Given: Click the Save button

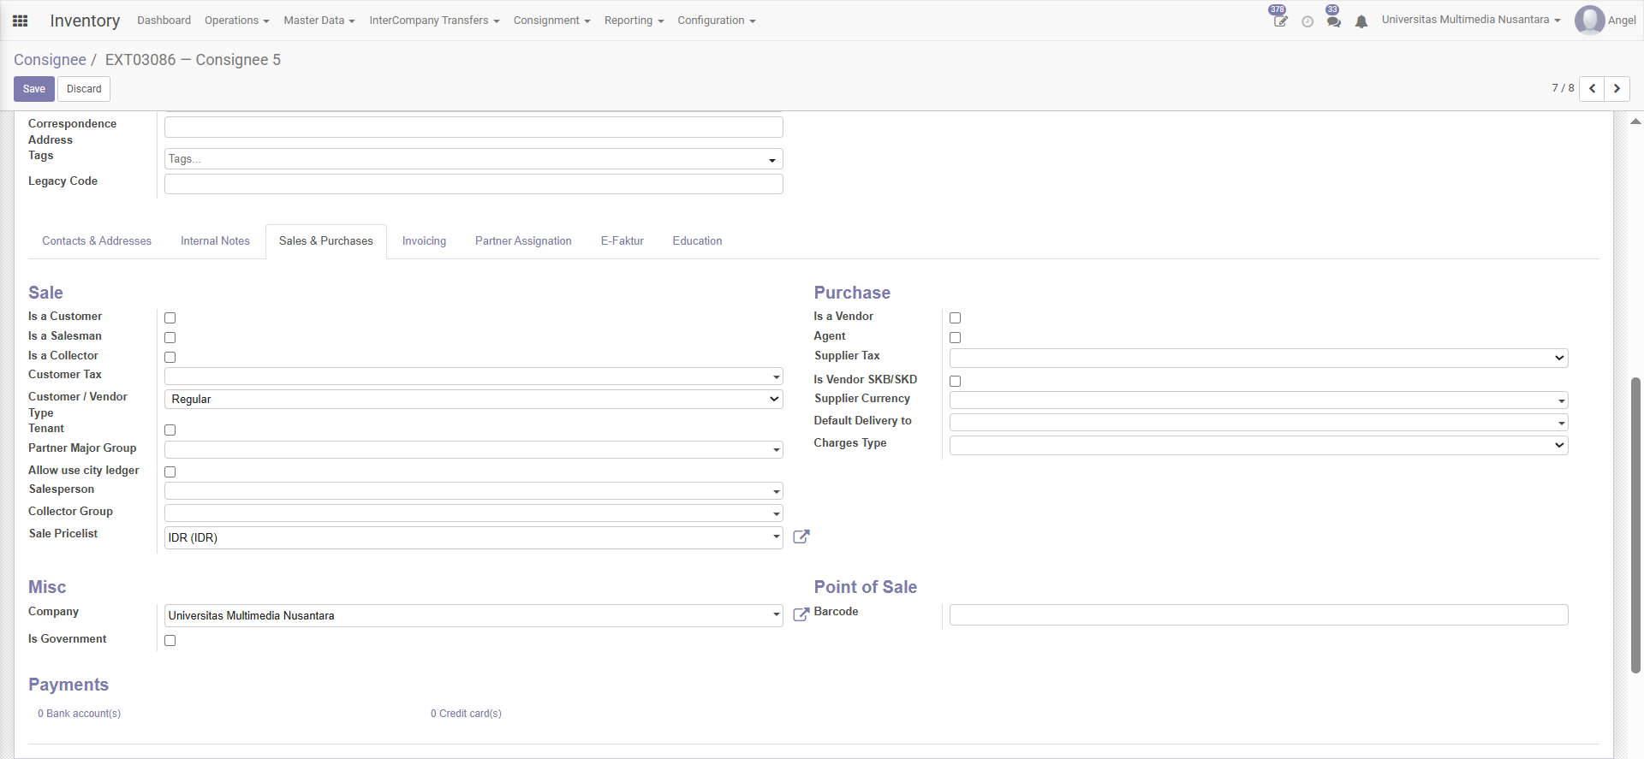Looking at the screenshot, I should (34, 89).
